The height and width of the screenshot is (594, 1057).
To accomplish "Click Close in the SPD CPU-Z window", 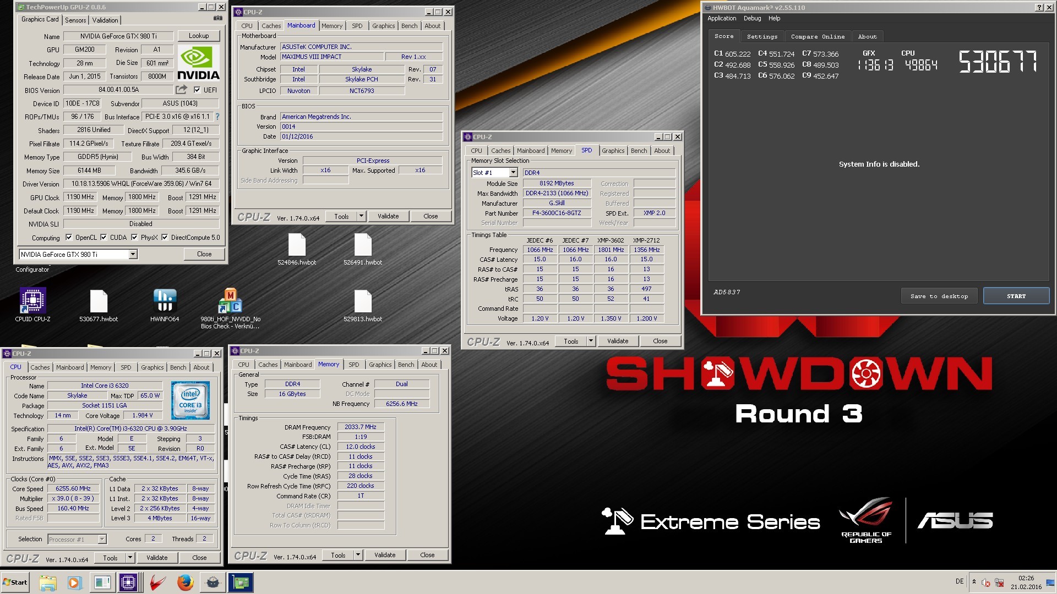I will click(660, 341).
